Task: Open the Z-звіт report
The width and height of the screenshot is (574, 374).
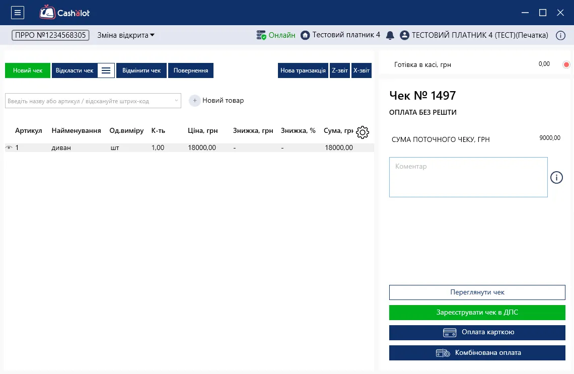Action: click(340, 70)
